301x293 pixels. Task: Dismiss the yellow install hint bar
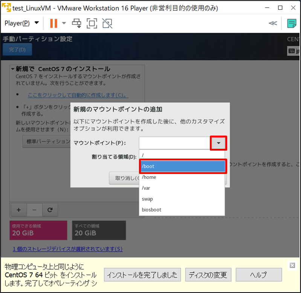click(x=292, y=266)
